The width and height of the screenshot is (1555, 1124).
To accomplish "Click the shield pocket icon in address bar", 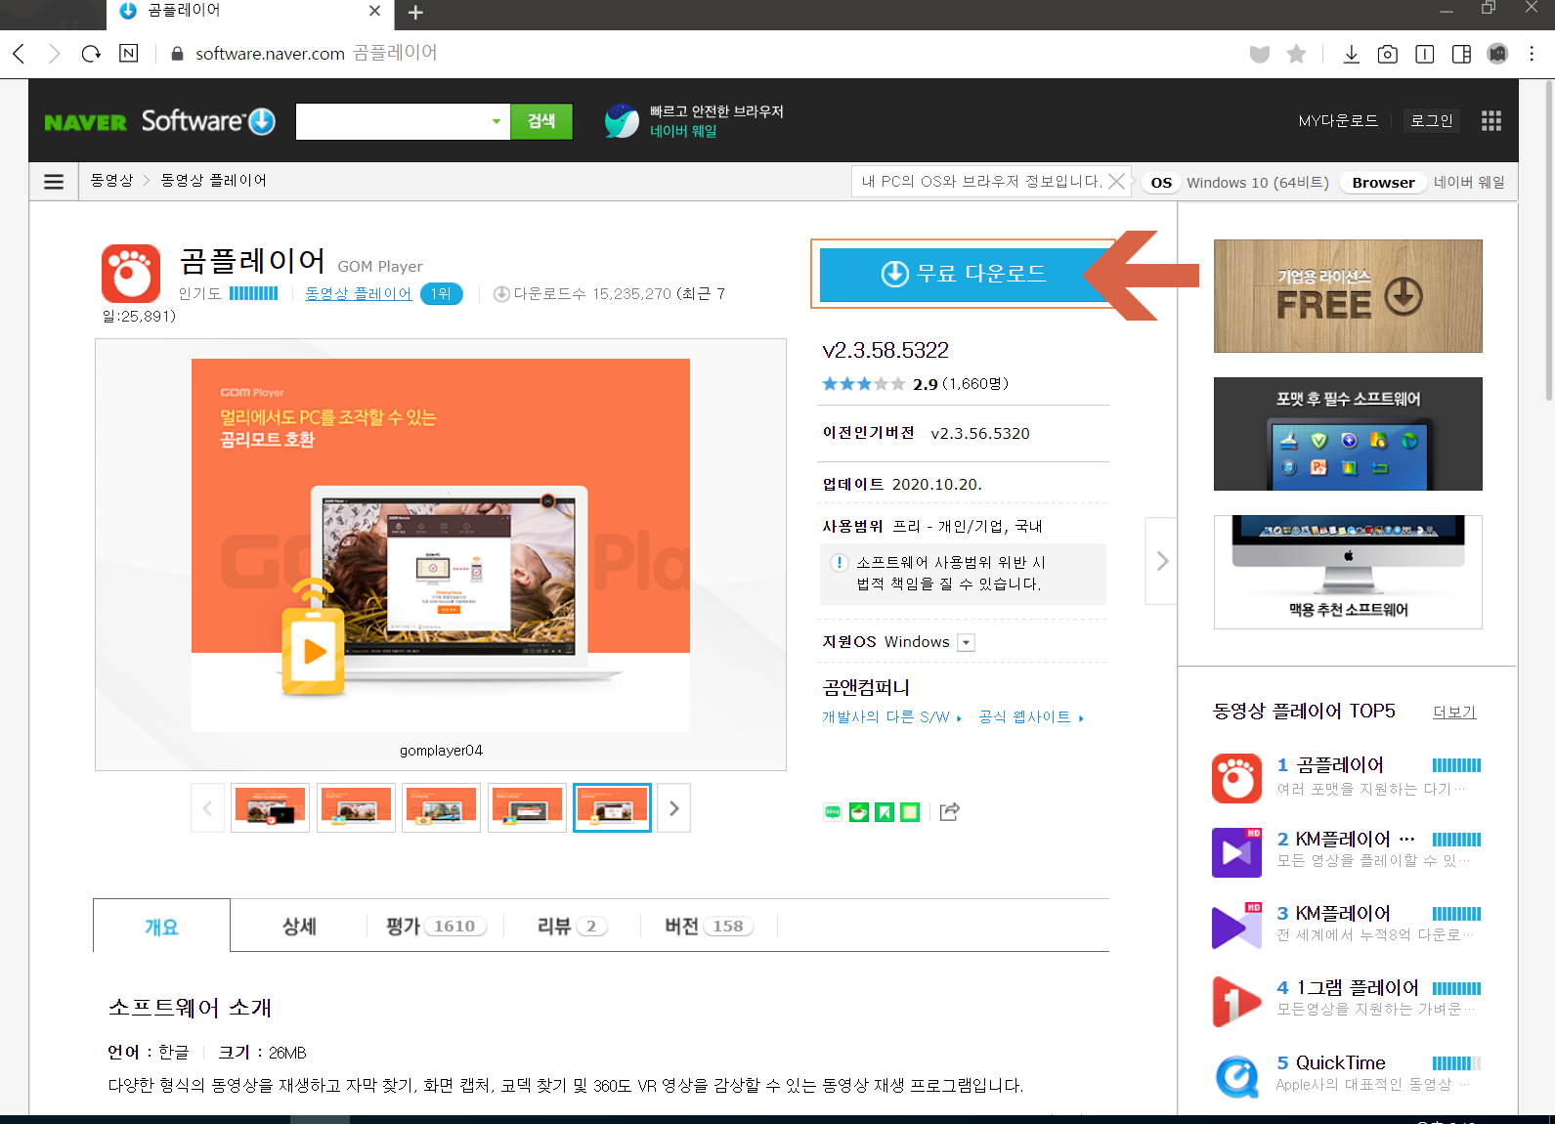I will 1260,54.
